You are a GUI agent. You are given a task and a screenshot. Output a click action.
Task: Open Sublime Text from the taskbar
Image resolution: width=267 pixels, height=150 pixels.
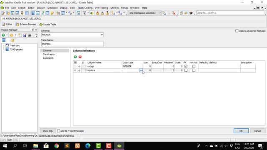tap(67, 146)
